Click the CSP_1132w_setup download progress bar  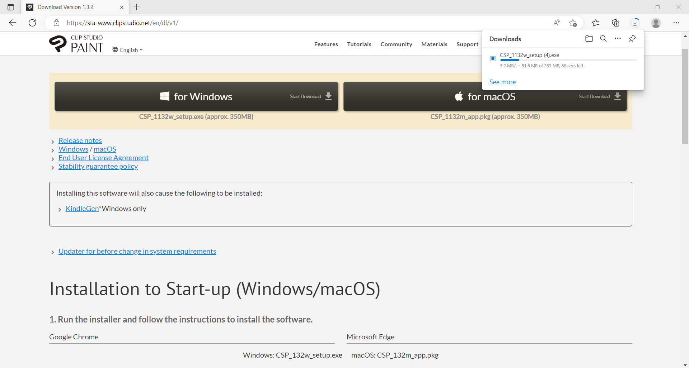tap(568, 60)
